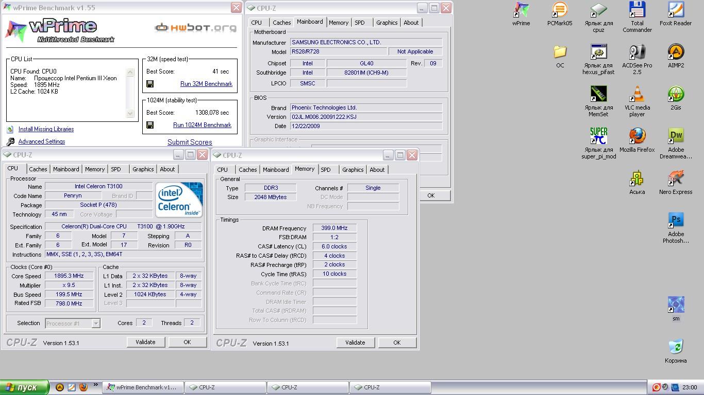
Task: Click DRAM Frequency value 399.0 MHz
Action: click(334, 228)
